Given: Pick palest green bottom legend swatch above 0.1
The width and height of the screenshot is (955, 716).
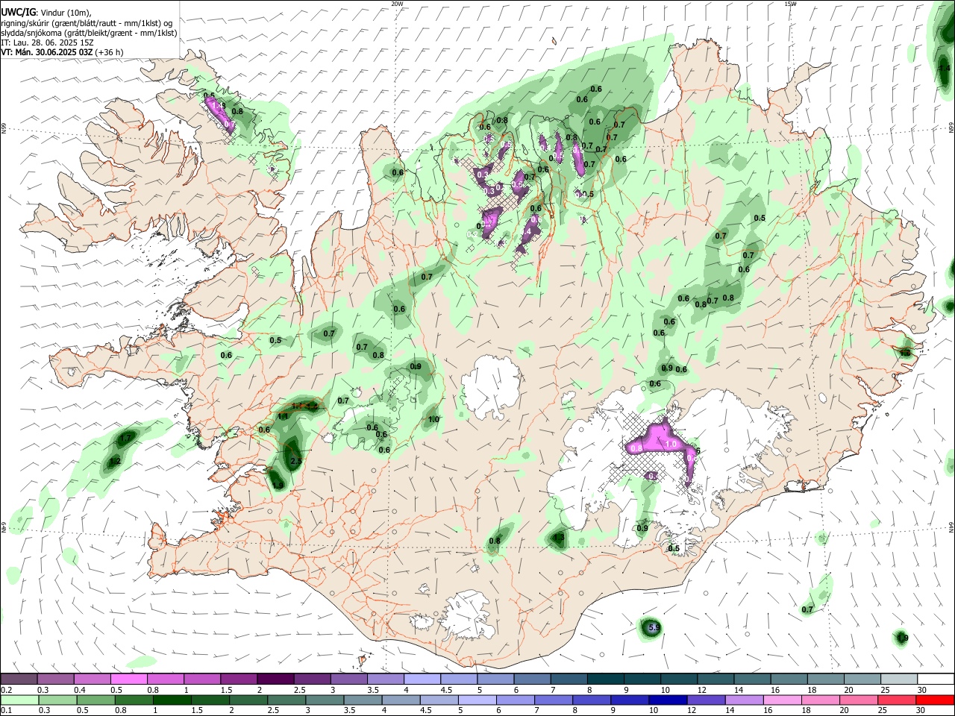Looking at the screenshot, I should [21, 700].
